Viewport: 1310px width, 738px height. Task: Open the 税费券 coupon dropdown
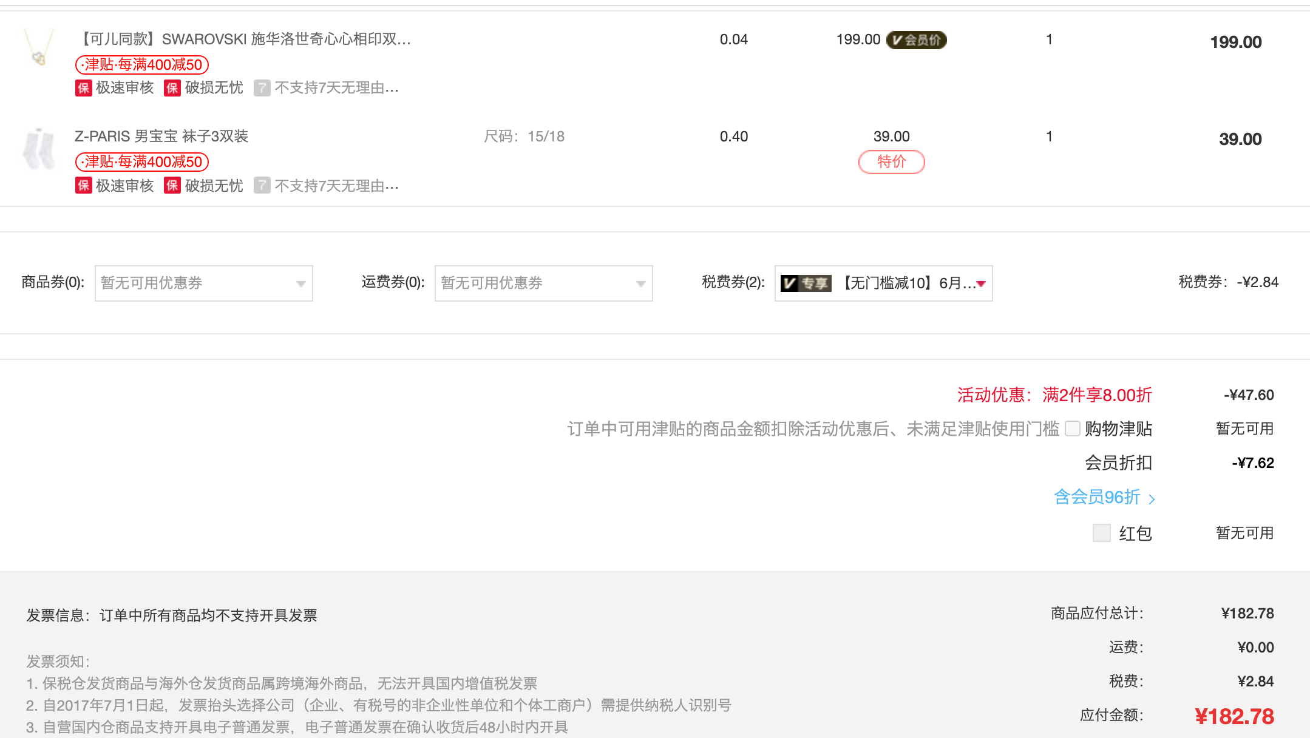point(884,283)
